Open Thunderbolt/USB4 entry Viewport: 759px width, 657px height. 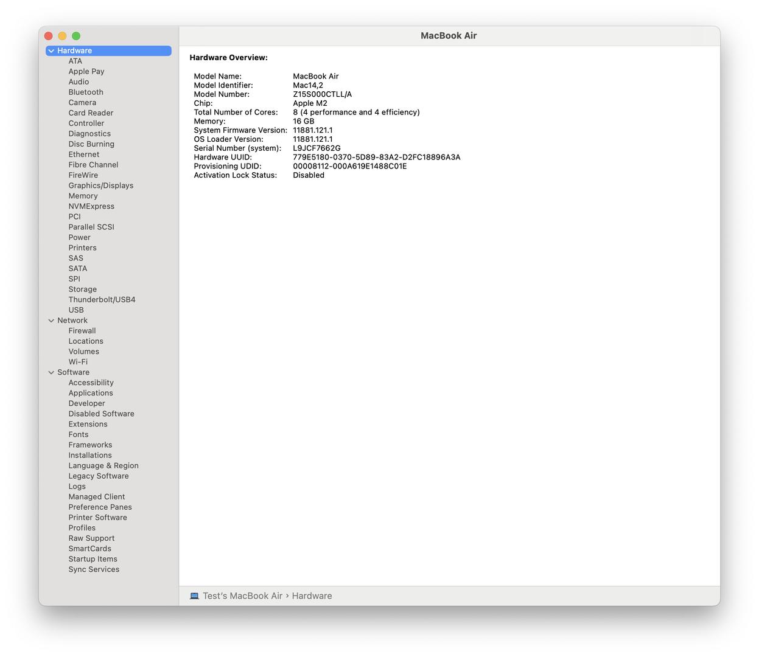pos(102,300)
